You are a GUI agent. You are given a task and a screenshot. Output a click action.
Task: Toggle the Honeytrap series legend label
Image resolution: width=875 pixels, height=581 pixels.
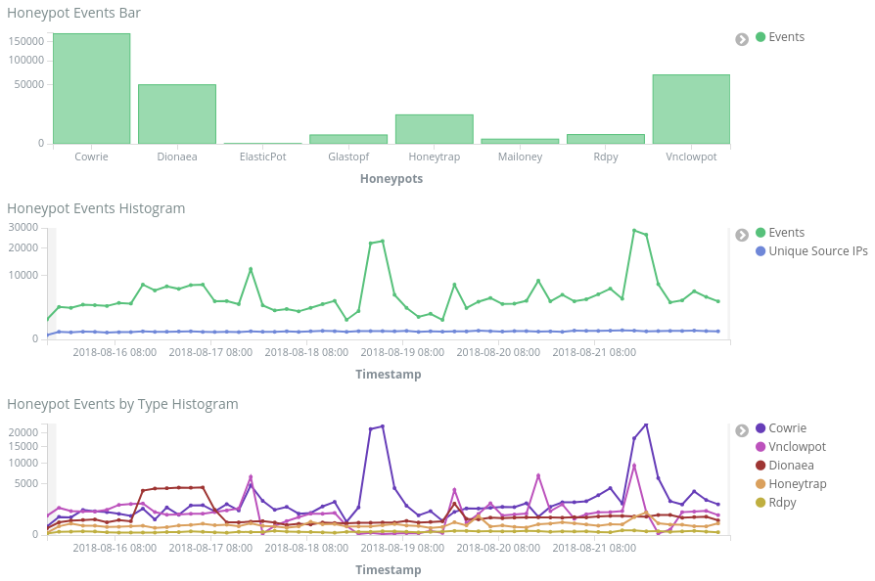point(798,484)
